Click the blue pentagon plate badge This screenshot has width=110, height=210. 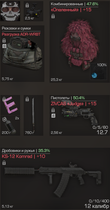coord(94,76)
